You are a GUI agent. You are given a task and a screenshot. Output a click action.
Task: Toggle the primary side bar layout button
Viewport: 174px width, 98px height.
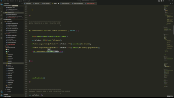[158, 1]
